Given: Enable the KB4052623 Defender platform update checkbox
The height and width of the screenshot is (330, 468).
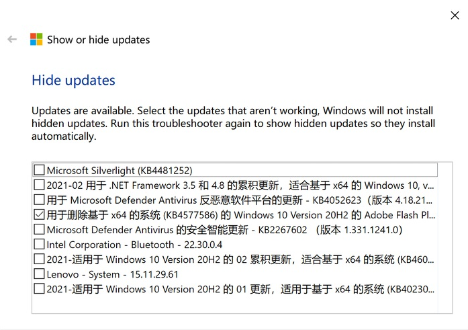Looking at the screenshot, I should (x=40, y=200).
